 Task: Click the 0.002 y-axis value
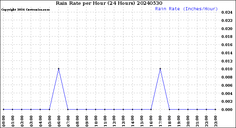click(x=227, y=102)
